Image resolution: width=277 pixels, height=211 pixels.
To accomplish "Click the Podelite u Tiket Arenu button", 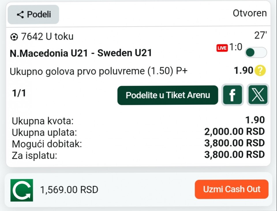I will [x=168, y=95].
